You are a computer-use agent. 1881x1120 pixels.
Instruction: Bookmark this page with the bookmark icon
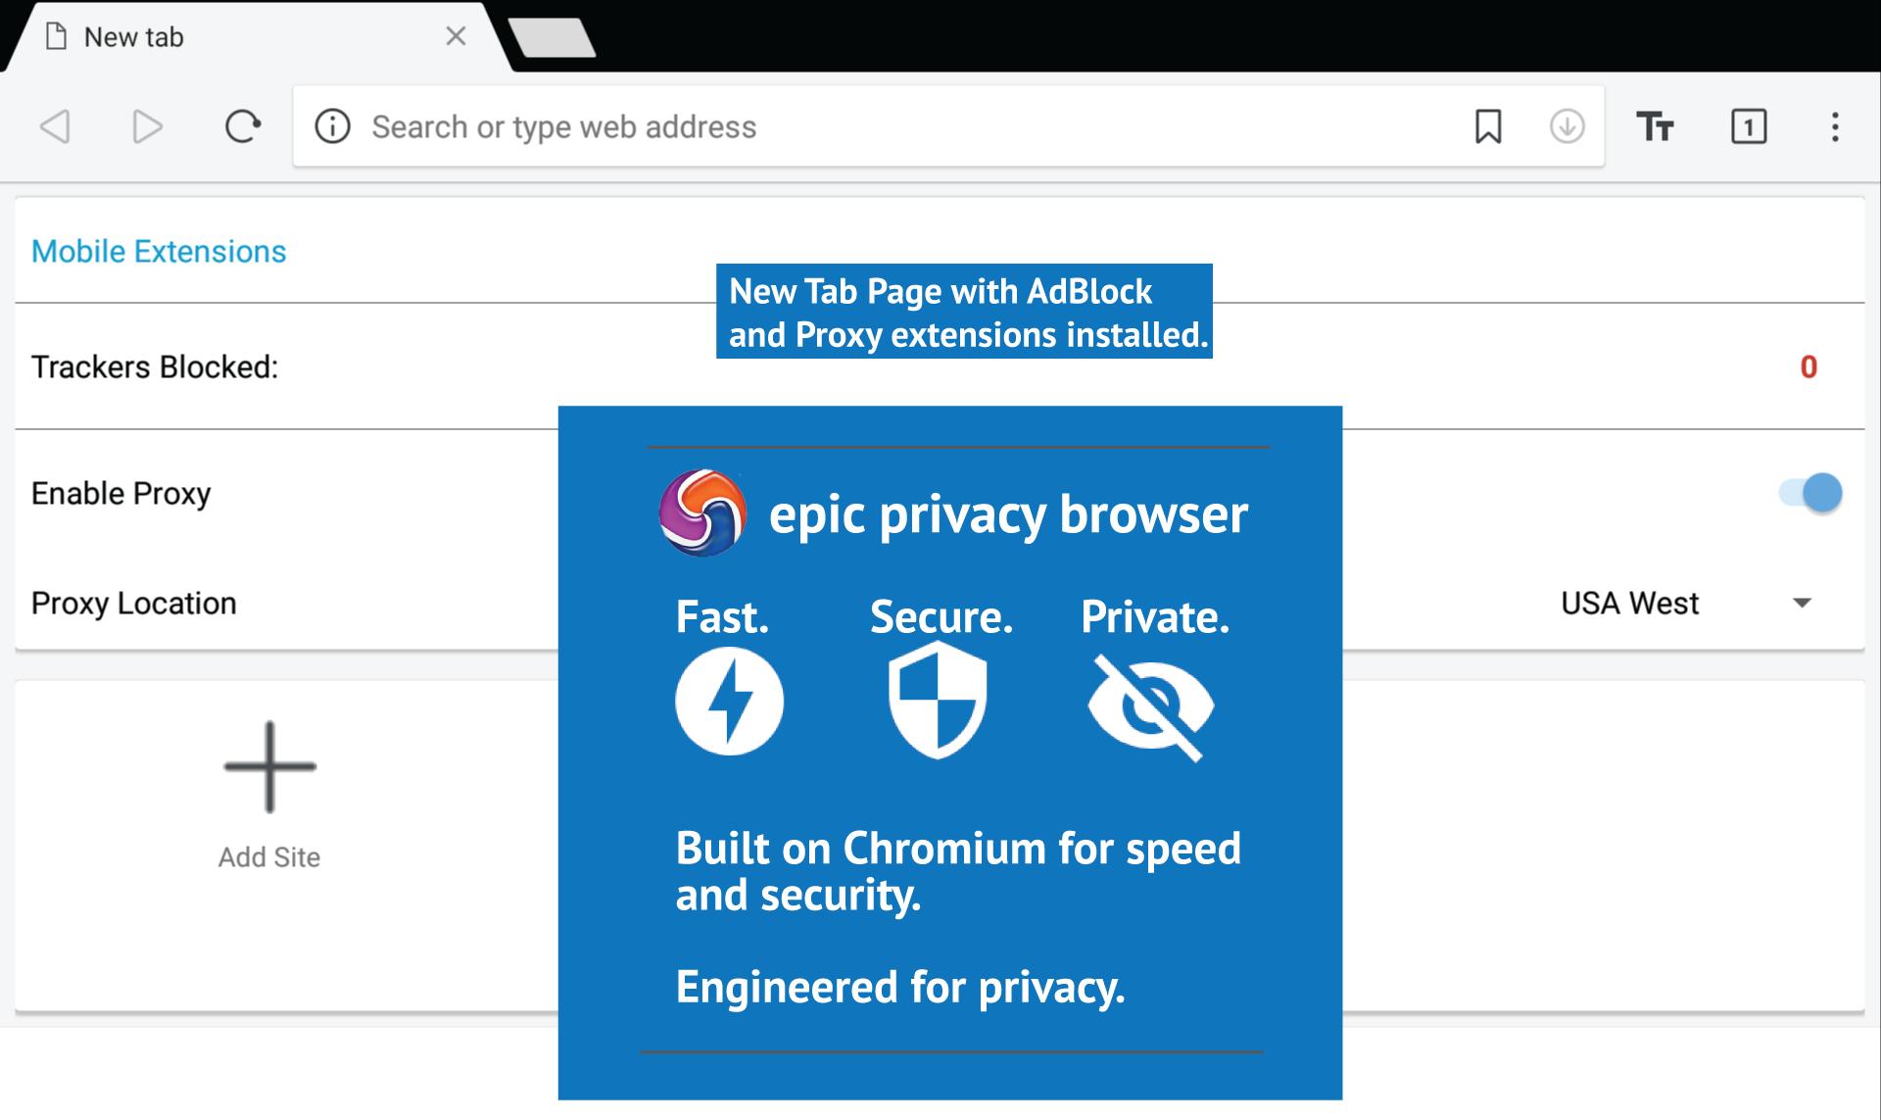(1488, 126)
